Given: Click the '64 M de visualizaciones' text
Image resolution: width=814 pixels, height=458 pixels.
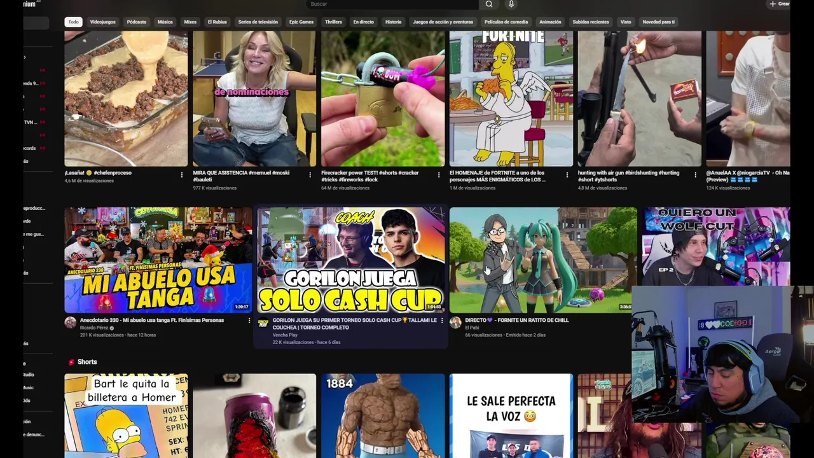Looking at the screenshot, I should tap(345, 188).
